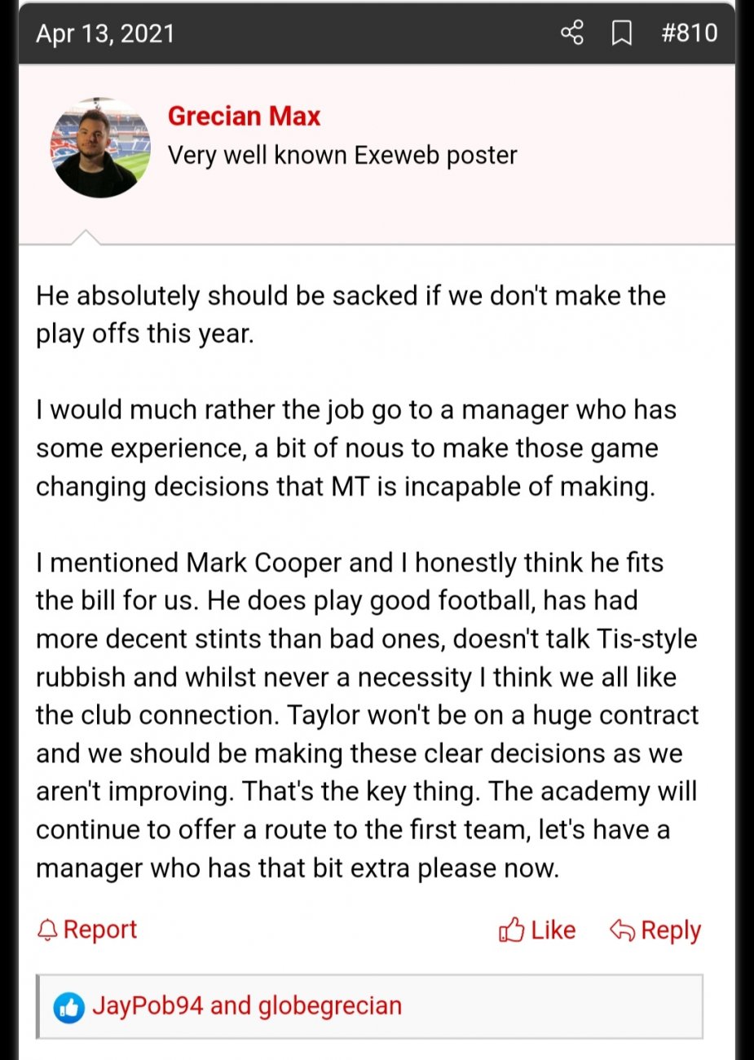Click the word "and" in reactions list
754x1060 pixels.
click(x=231, y=1005)
